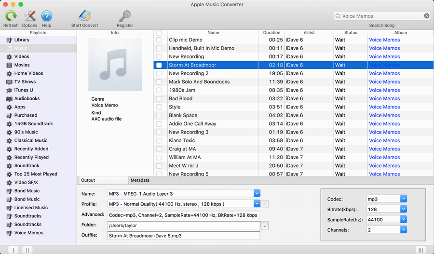Open the Name format dropdown
This screenshot has height=254, width=434.
pyautogui.click(x=257, y=193)
